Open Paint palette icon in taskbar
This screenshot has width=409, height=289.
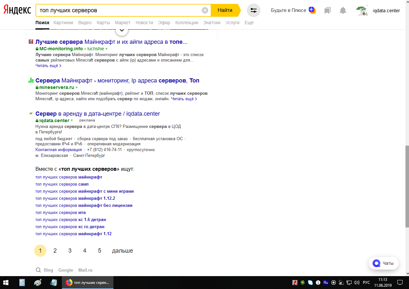click(x=38, y=283)
